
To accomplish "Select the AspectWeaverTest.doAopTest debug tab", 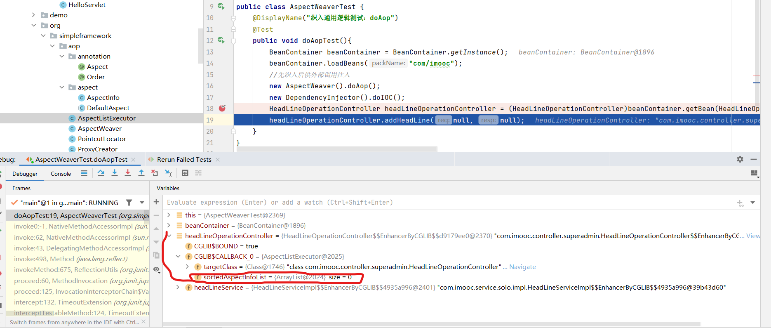I will pyautogui.click(x=81, y=159).
